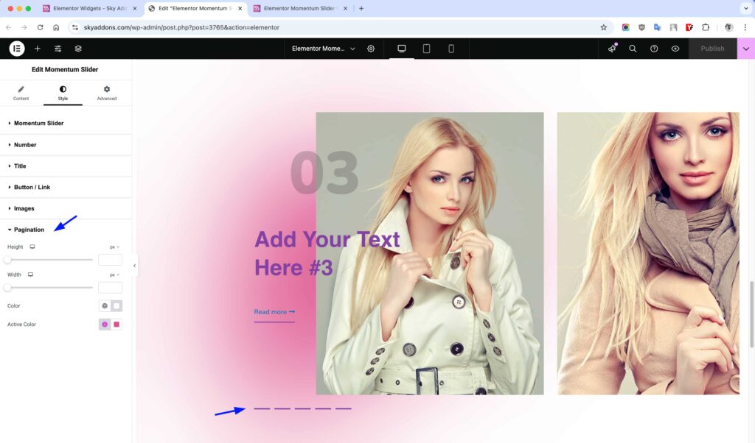Open site settings sliders icon

[58, 49]
